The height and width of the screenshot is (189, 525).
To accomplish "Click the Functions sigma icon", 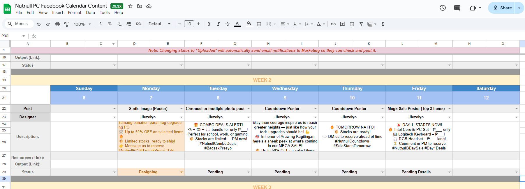I will point(383,24).
